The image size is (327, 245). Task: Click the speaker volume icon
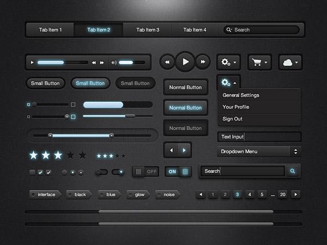point(114,63)
